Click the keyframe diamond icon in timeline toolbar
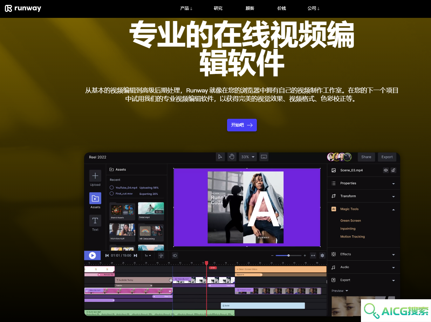This screenshot has height=322, width=431. (175, 255)
